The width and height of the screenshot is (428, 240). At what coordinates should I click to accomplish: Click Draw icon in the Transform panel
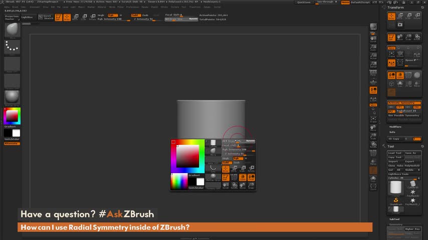point(391,16)
